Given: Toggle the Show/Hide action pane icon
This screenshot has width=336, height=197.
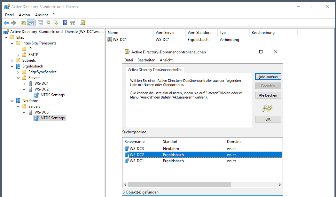Looking at the screenshot, I should point(73,23).
